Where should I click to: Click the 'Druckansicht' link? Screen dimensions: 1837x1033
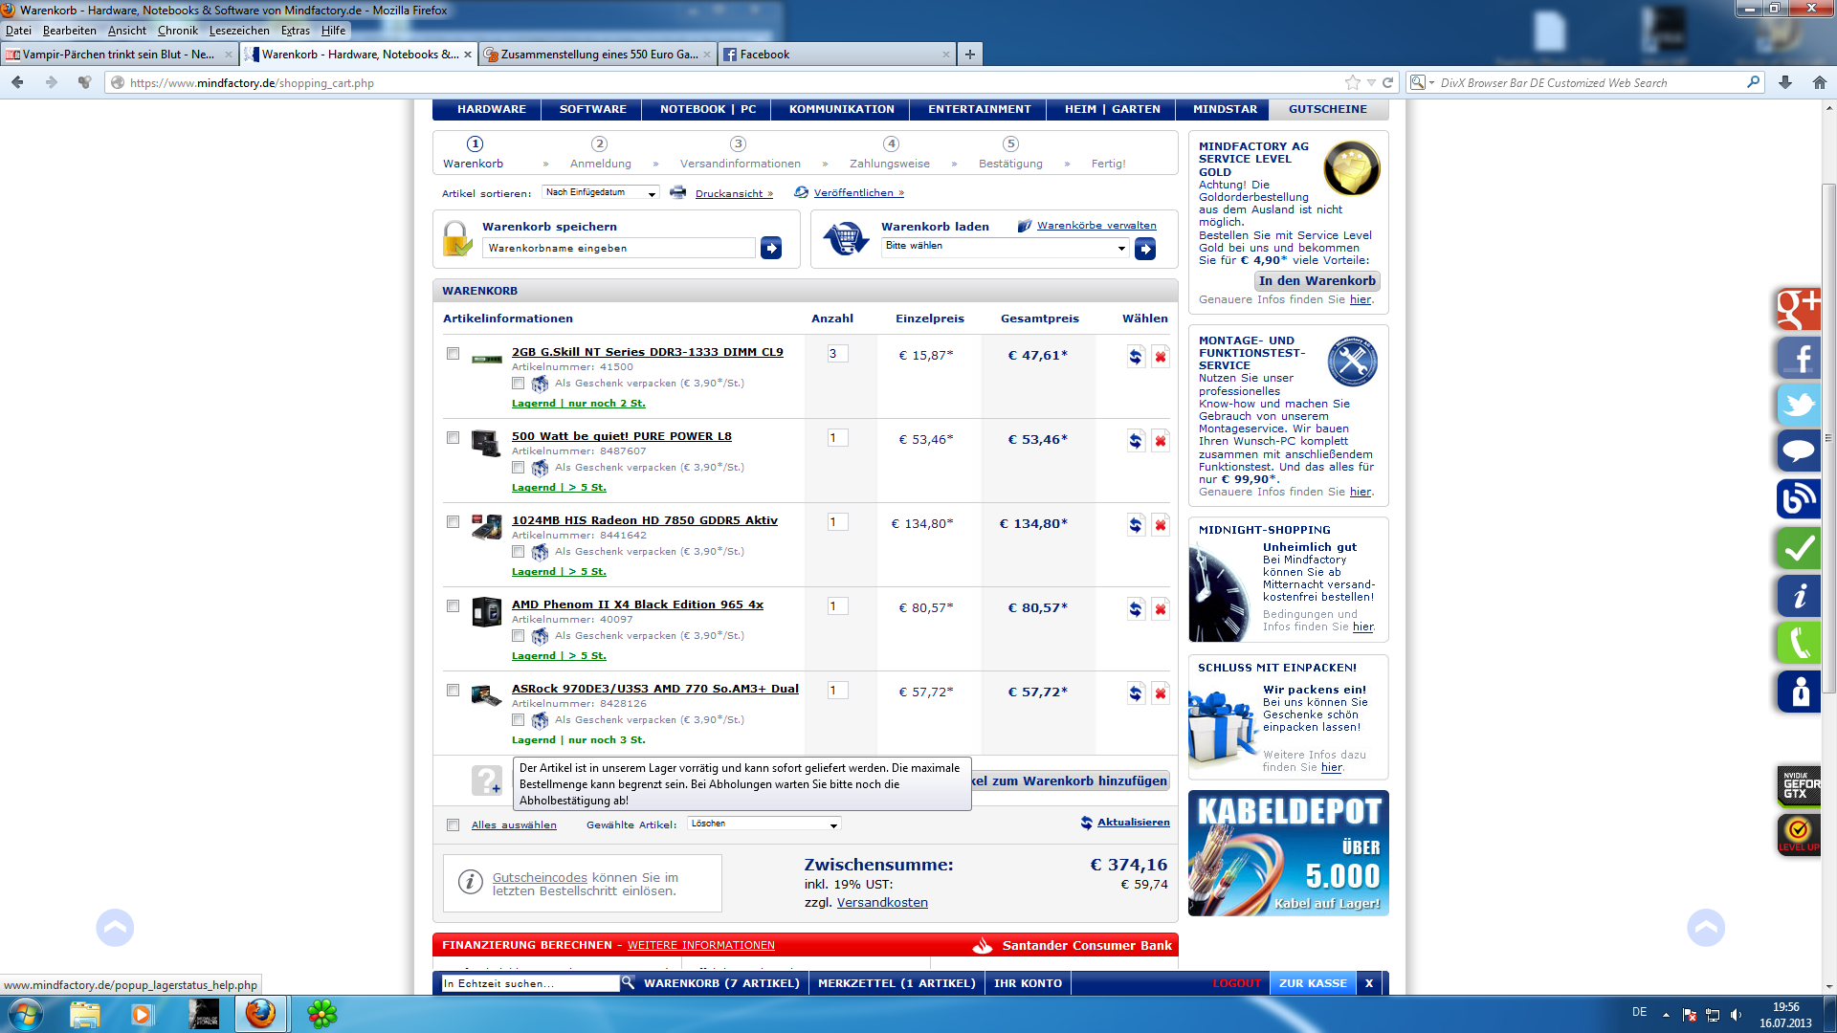point(734,193)
